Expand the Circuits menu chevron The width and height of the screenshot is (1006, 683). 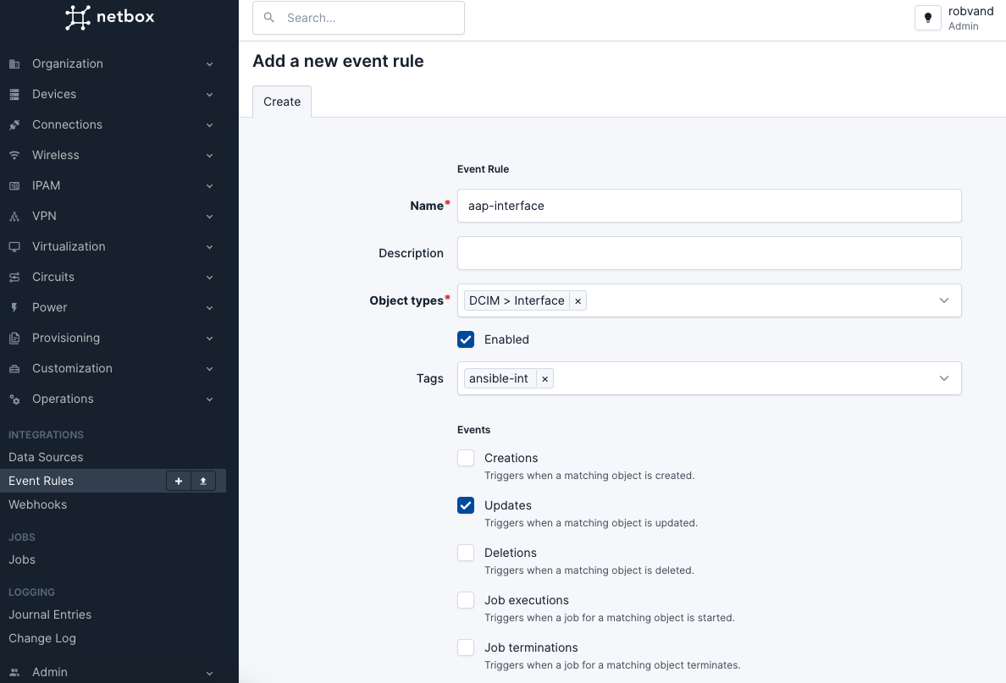point(209,278)
